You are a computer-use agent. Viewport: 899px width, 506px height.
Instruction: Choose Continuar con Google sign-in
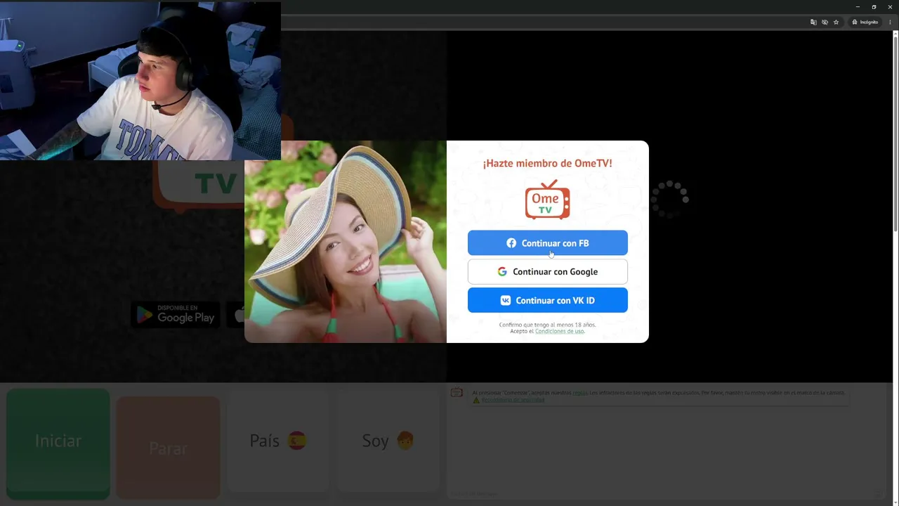(548, 272)
